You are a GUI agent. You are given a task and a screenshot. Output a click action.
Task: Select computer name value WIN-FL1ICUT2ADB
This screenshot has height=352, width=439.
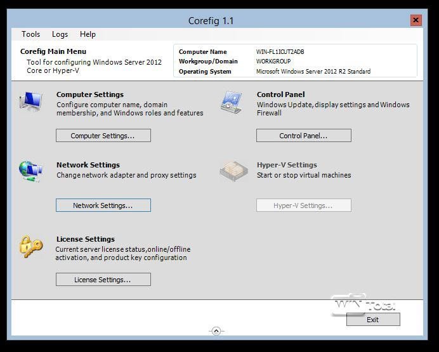pos(280,52)
